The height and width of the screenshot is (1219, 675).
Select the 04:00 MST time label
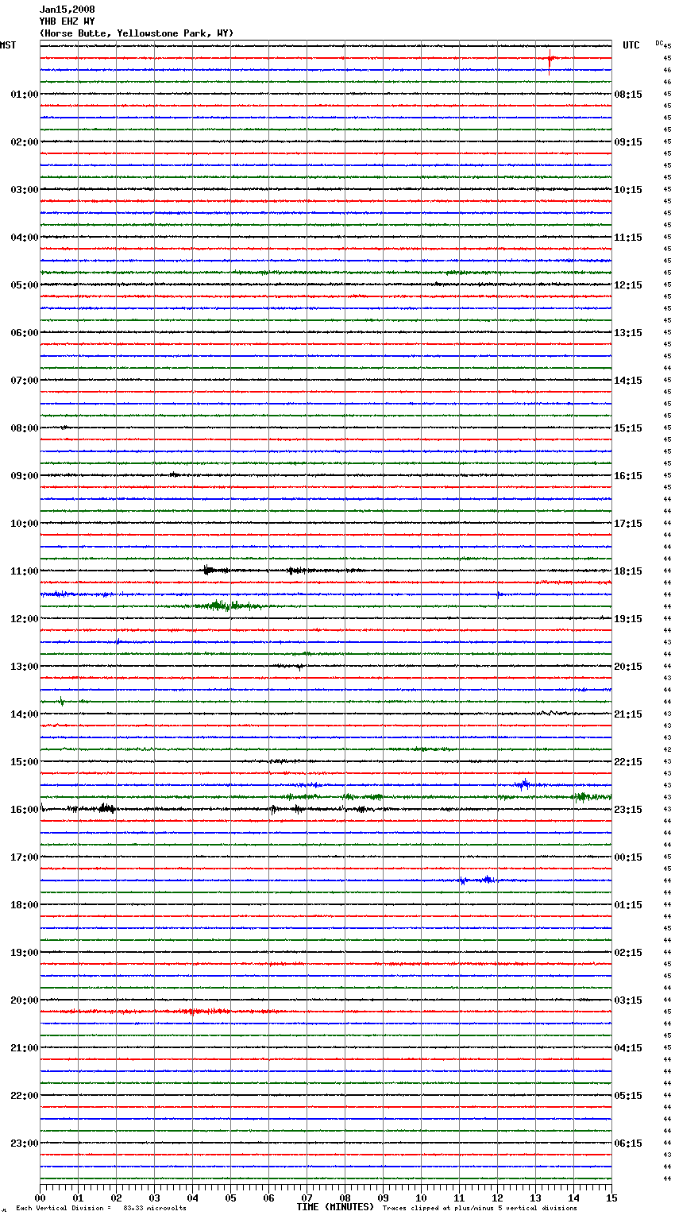pyautogui.click(x=25, y=238)
